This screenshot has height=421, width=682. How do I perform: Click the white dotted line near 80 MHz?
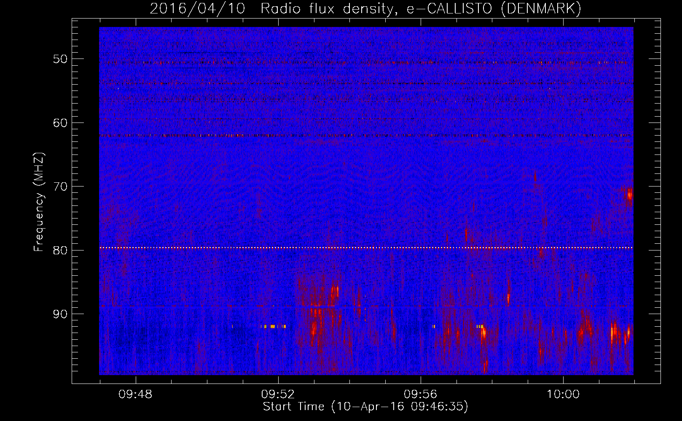(366, 248)
